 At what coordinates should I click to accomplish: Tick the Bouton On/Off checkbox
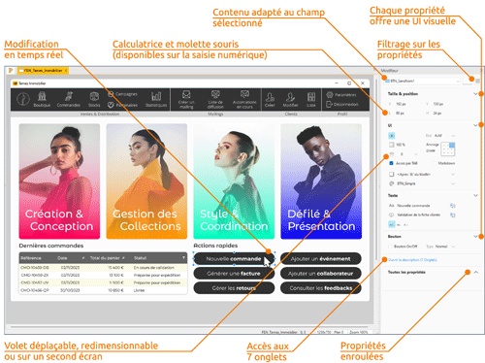pos(390,247)
